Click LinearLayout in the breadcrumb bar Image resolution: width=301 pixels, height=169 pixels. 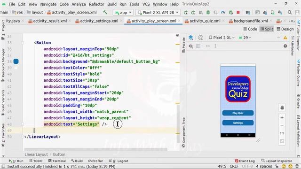[36, 154]
